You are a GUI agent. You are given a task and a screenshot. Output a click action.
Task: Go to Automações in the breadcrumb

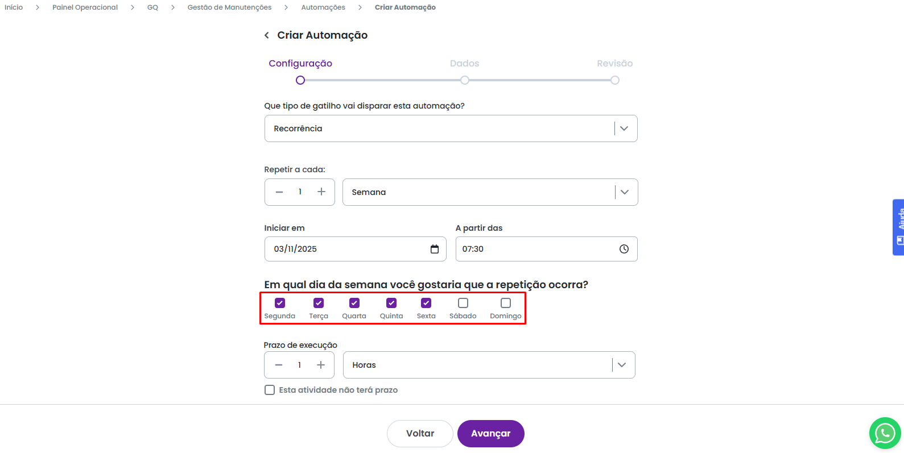point(323,7)
